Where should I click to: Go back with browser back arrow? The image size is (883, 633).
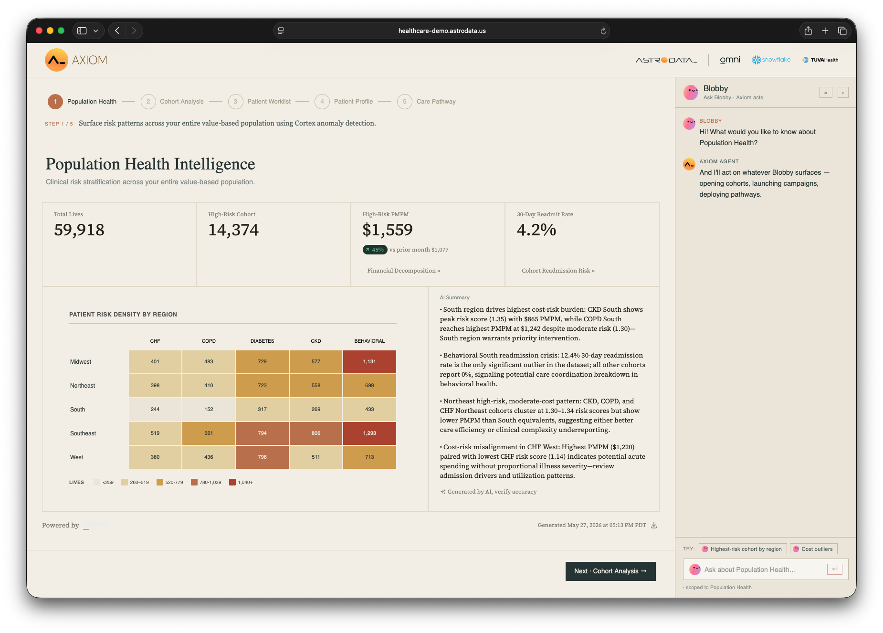[x=117, y=31]
